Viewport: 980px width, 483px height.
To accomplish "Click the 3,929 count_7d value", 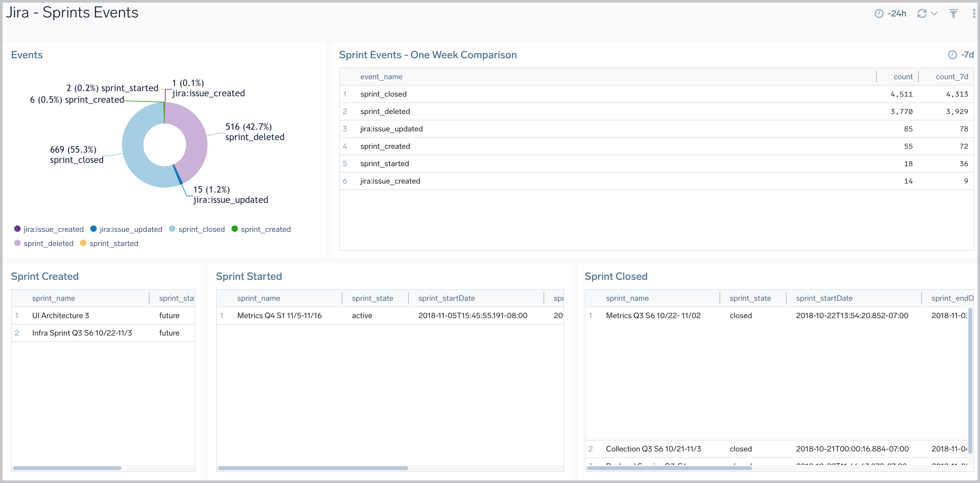I will tap(957, 112).
